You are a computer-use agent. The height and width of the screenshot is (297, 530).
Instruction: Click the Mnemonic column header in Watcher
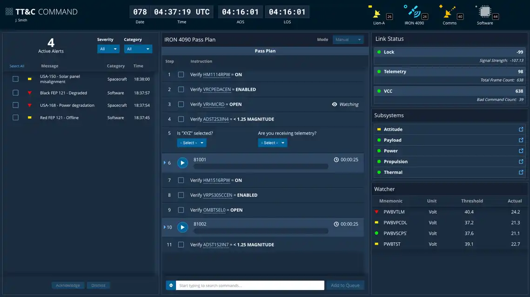tap(391, 201)
